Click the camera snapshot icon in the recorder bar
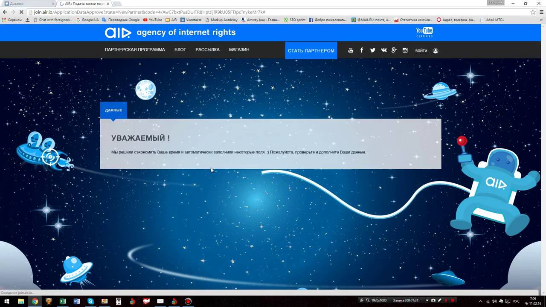This screenshot has height=307, width=546. pos(433,301)
